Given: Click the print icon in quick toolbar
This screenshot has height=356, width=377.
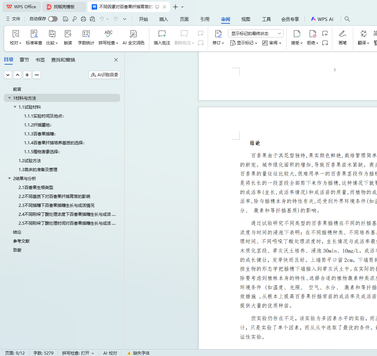Looking at the screenshot, I should tap(83, 19).
